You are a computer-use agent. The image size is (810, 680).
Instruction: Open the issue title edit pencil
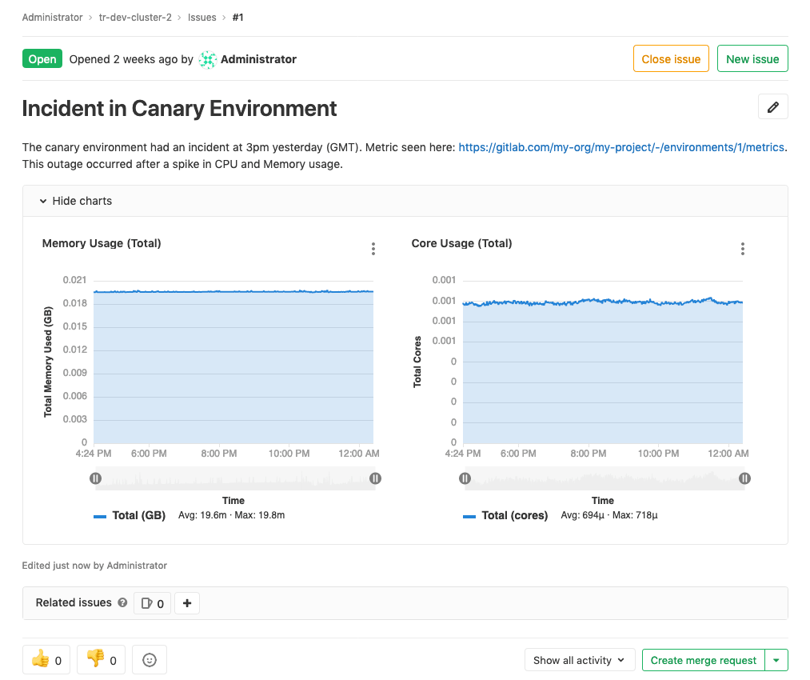point(772,106)
